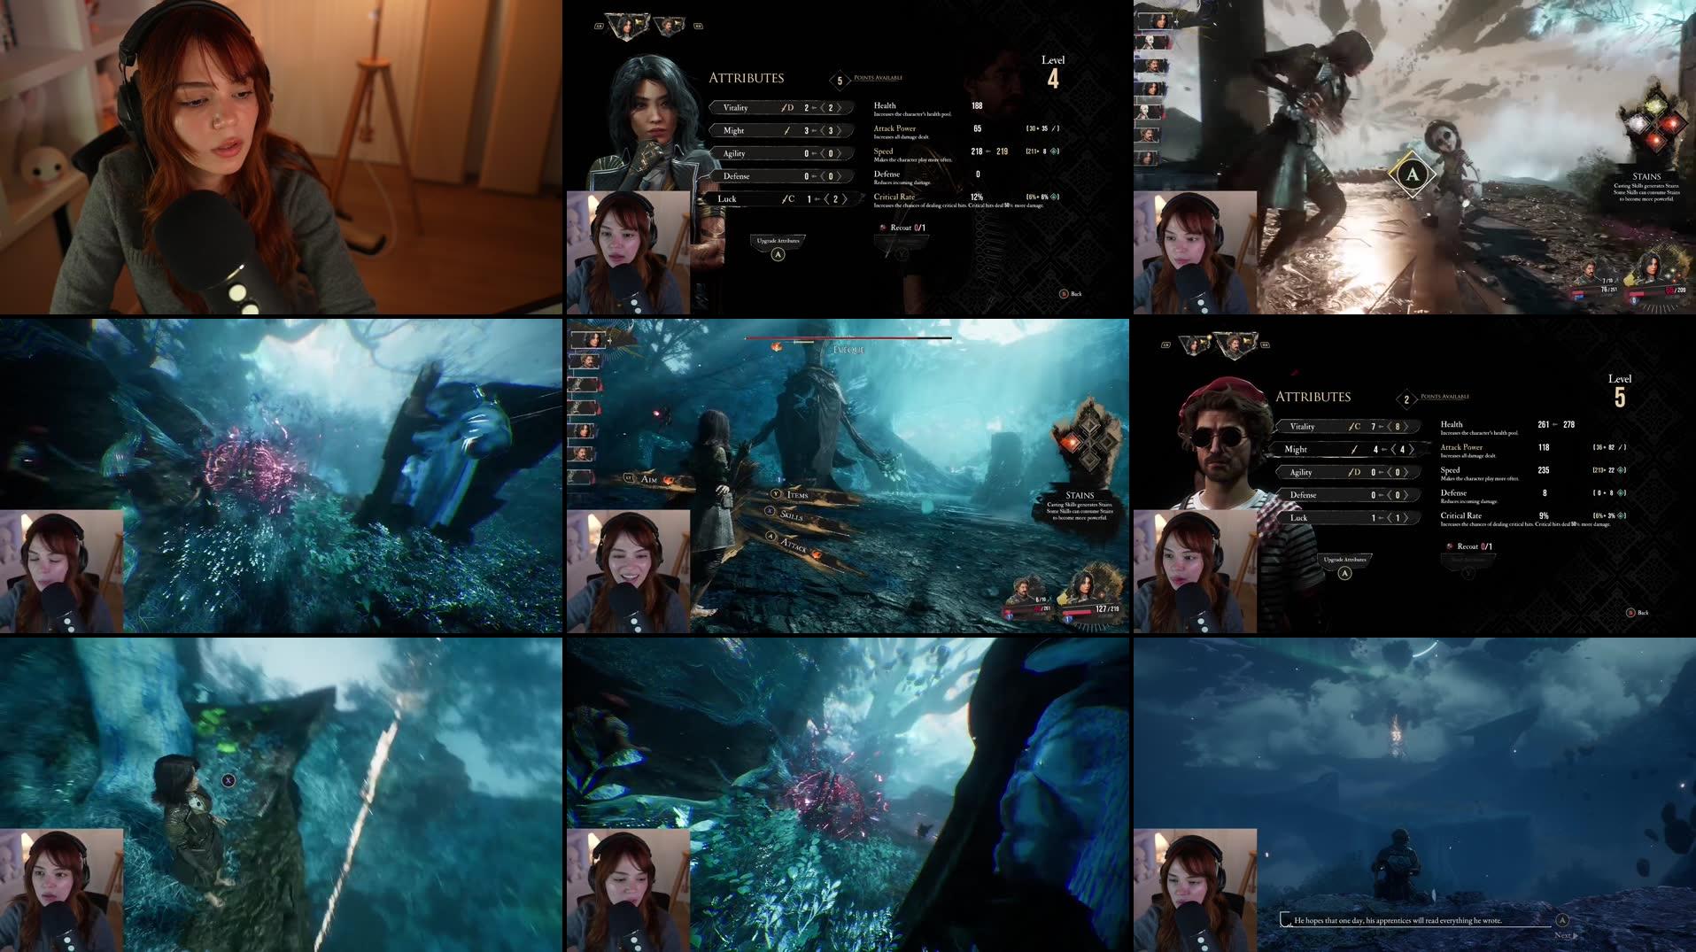Choose Aim in the Evêque battle menu
The image size is (1696, 952).
(x=649, y=479)
